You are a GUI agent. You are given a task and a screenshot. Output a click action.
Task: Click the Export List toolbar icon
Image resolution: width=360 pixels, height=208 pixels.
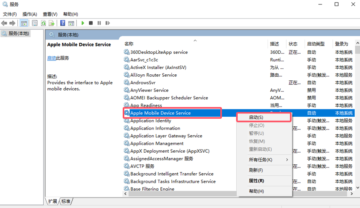click(51, 23)
